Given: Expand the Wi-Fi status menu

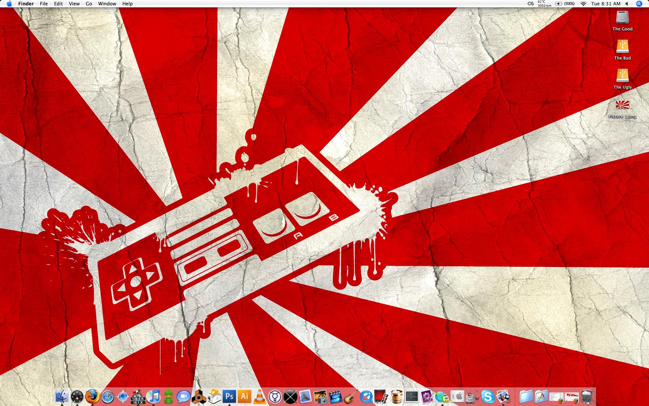Looking at the screenshot, I should pos(583,4).
